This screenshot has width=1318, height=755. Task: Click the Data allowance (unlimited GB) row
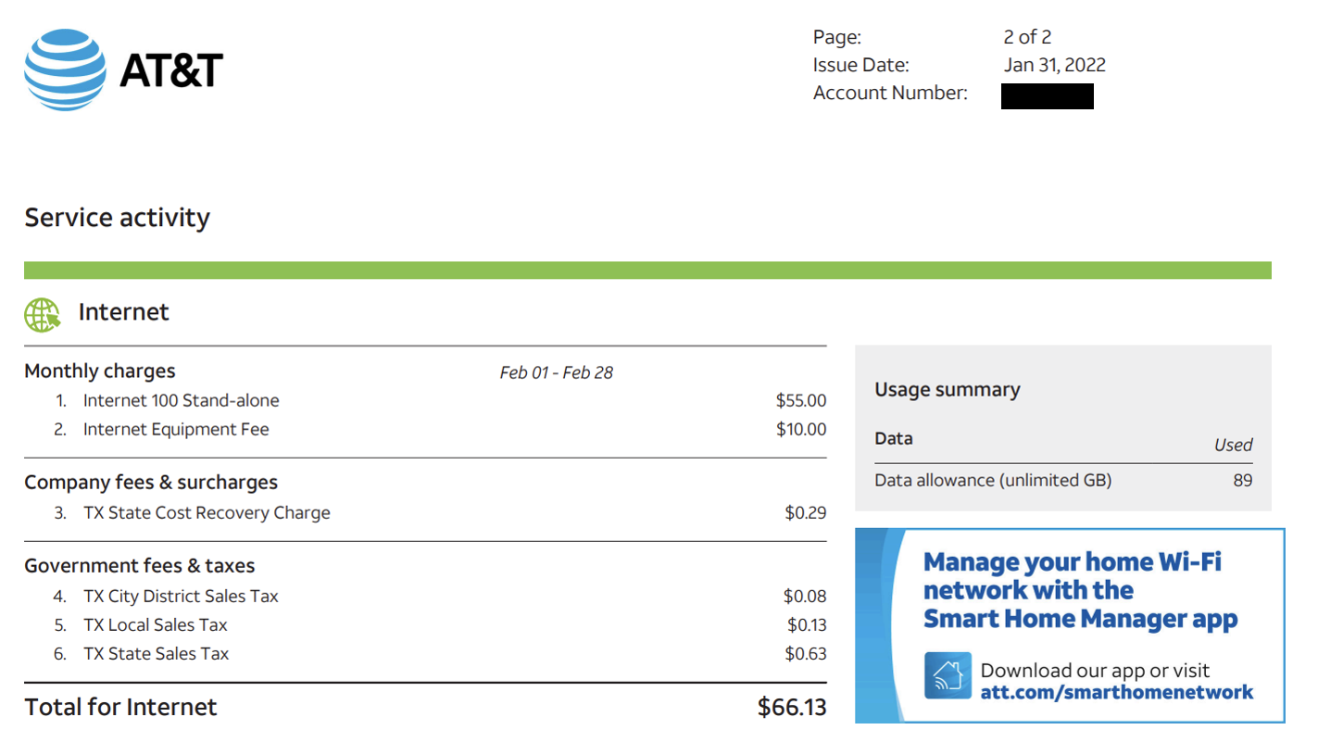point(993,480)
